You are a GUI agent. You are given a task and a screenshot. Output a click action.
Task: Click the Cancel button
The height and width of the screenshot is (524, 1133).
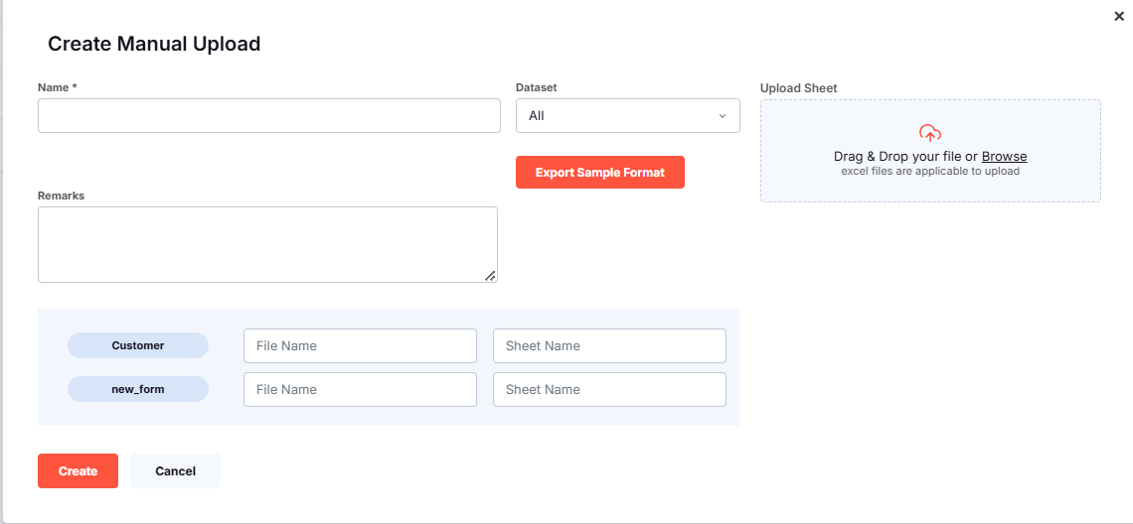tap(176, 471)
